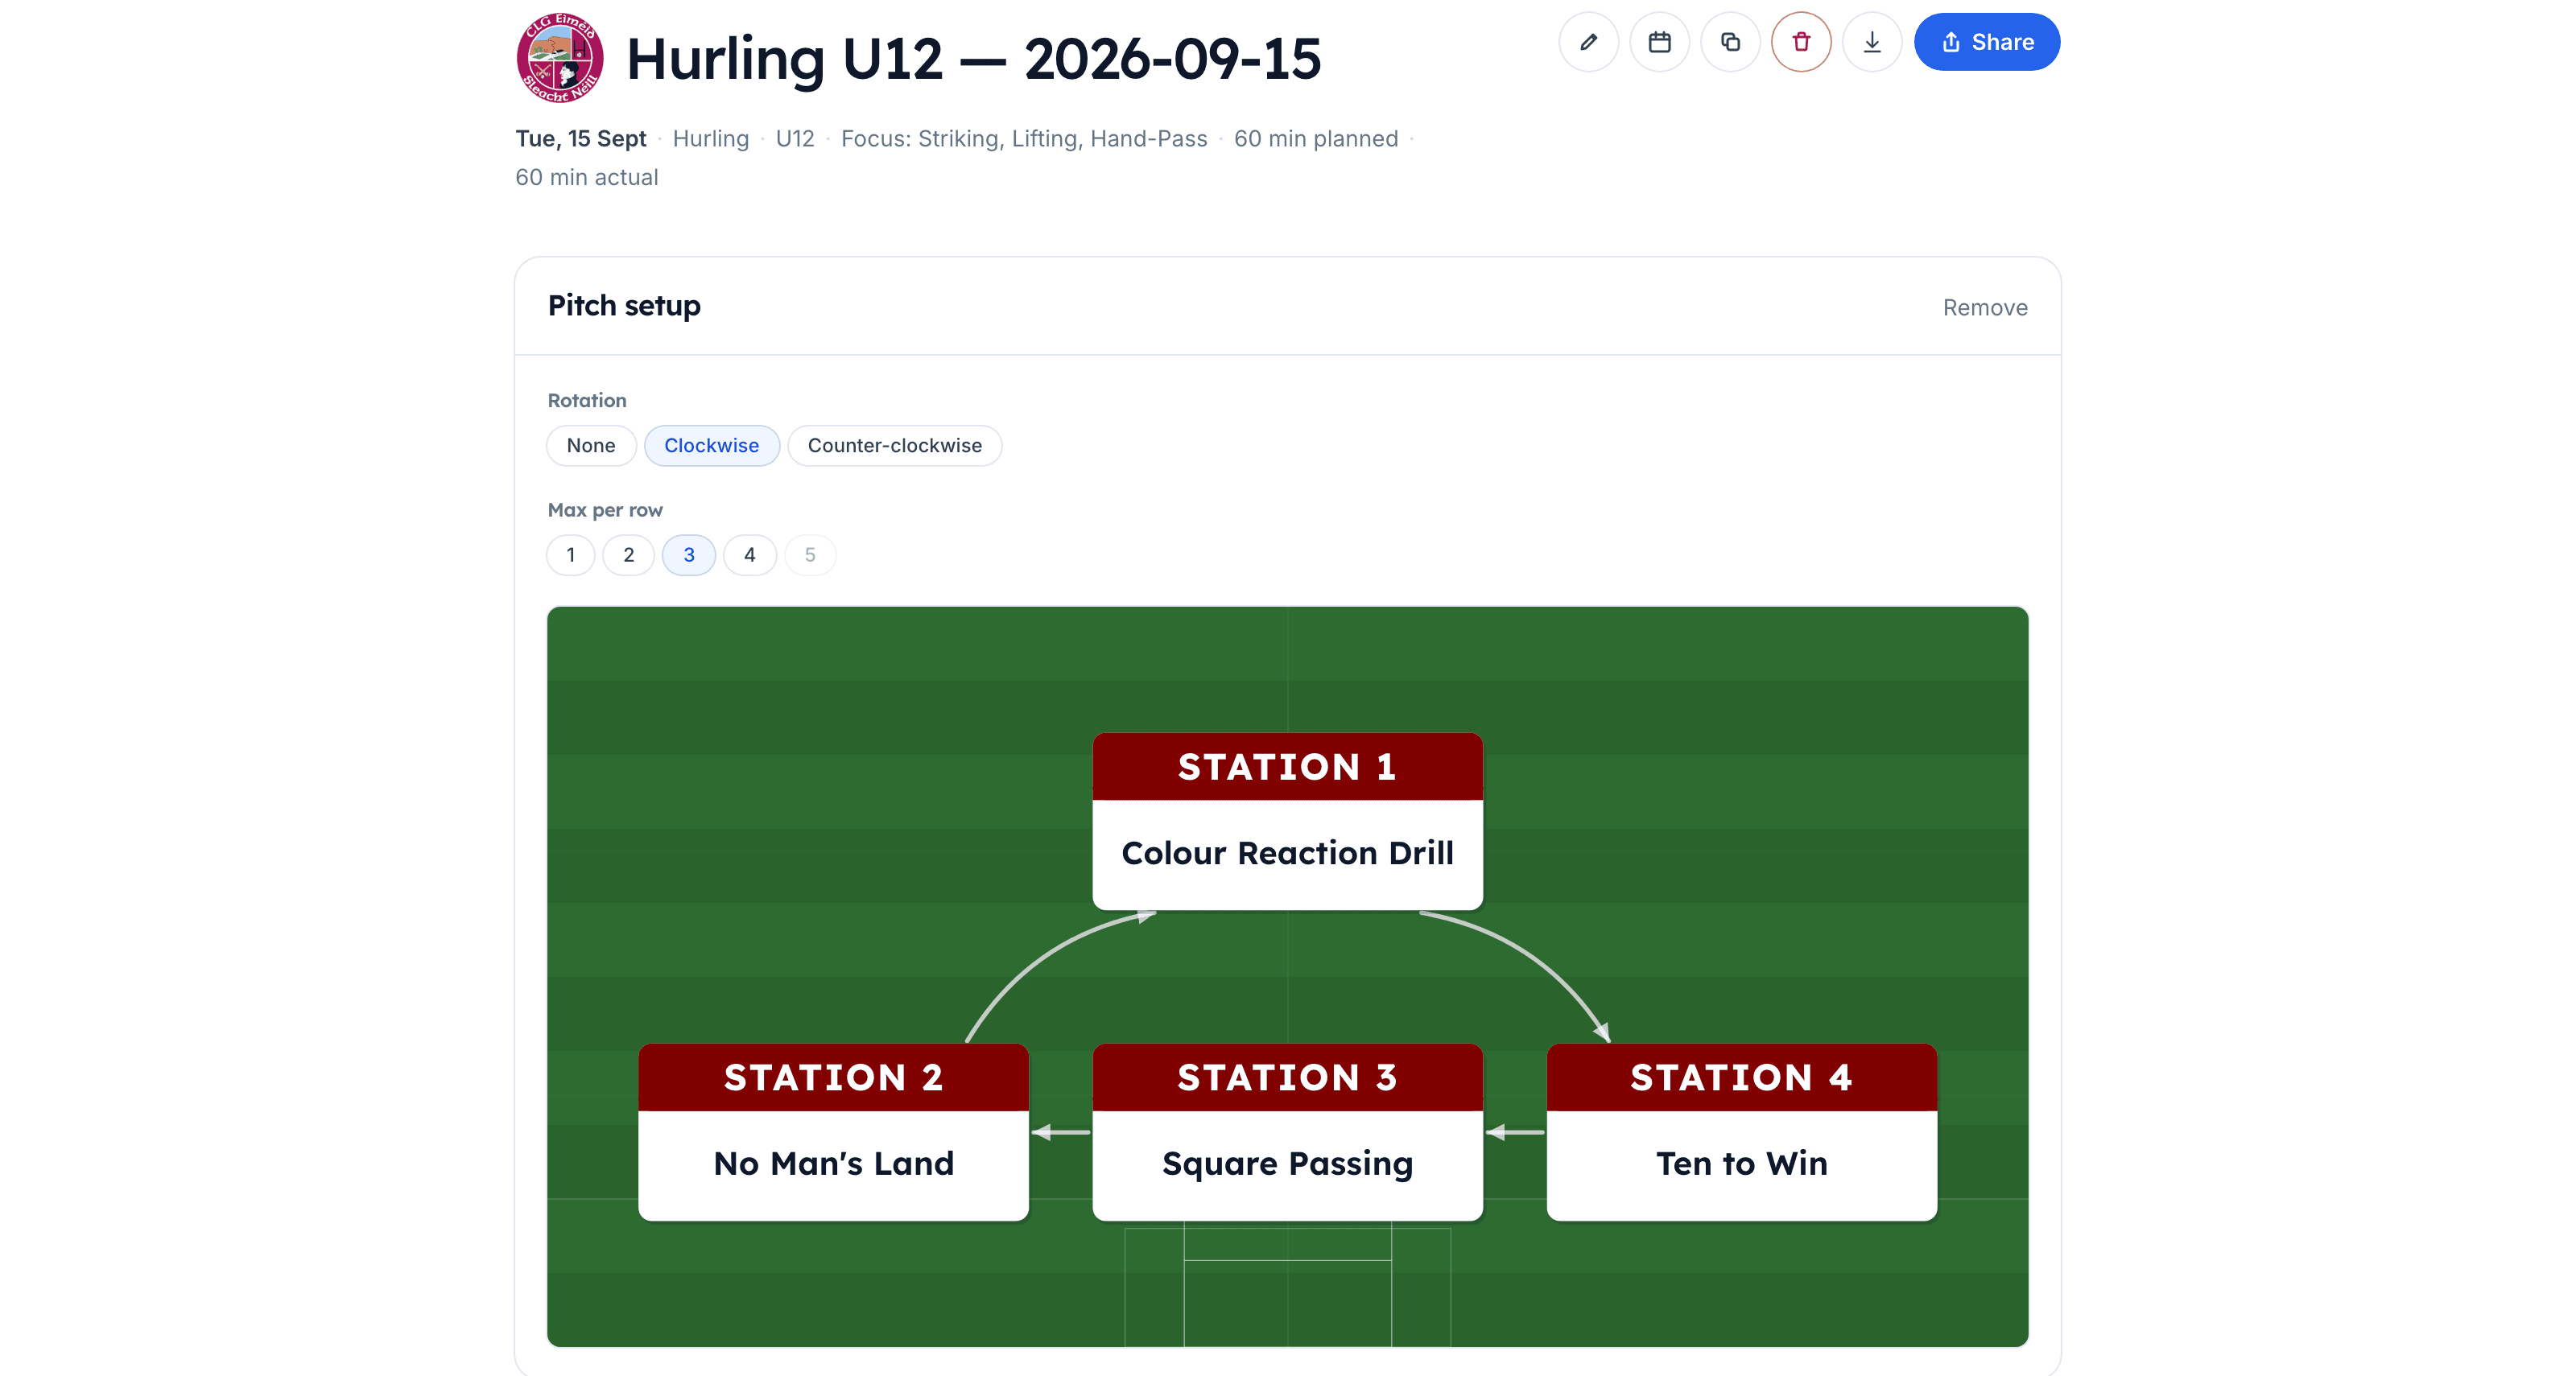Set max per row to 5

(x=810, y=554)
